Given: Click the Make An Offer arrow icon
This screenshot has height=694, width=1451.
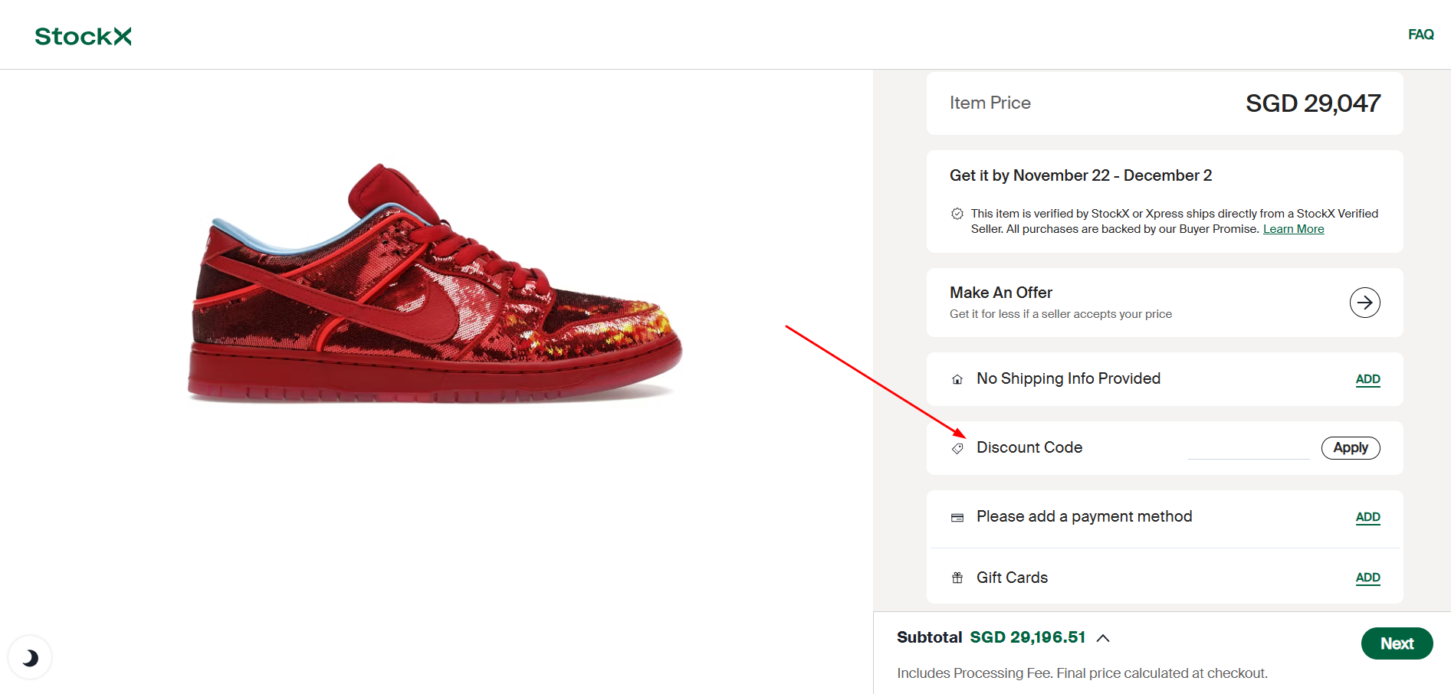Looking at the screenshot, I should tap(1364, 302).
